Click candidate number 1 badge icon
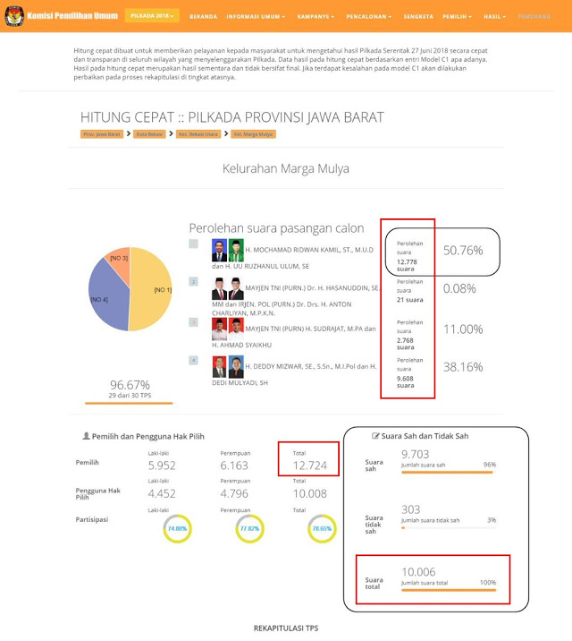Screen dimensions: 572x641 [x=193, y=244]
